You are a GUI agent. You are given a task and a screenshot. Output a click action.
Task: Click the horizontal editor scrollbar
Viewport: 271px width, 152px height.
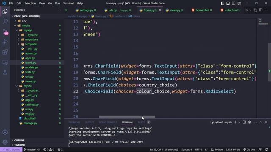[127, 117]
